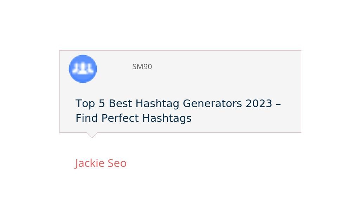The image size is (360, 206).
Task: Visit Jackie Seo's author profile
Action: click(x=101, y=163)
